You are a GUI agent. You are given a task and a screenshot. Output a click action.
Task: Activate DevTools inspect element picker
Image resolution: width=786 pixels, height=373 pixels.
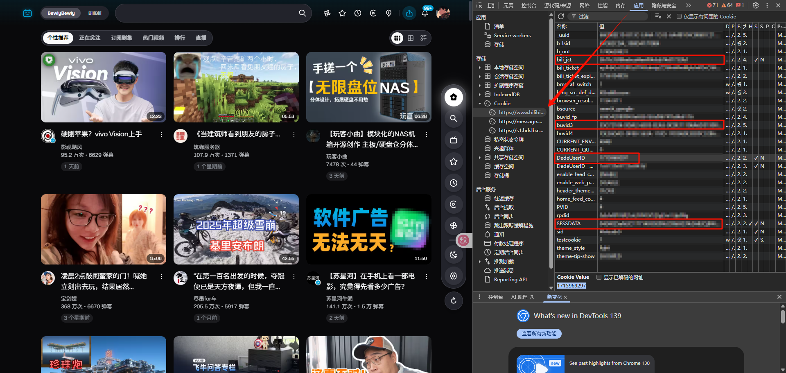480,5
